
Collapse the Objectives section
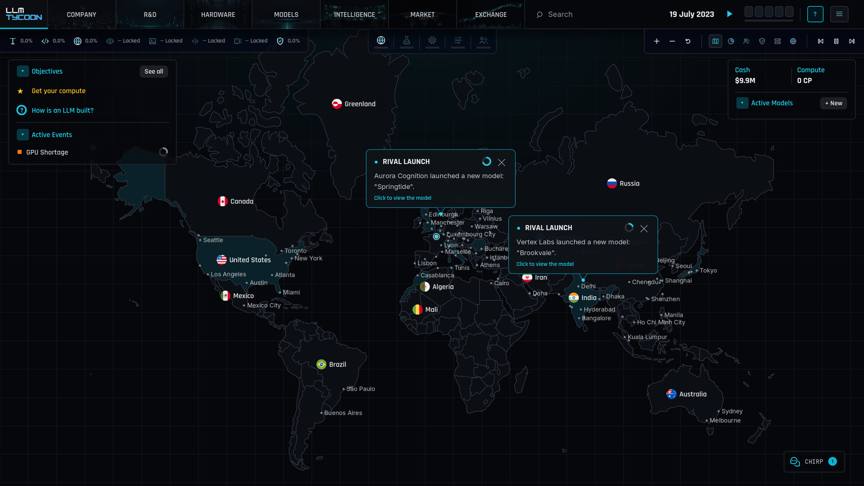click(x=22, y=71)
